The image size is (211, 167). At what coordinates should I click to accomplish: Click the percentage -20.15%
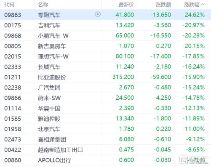[193, 46]
